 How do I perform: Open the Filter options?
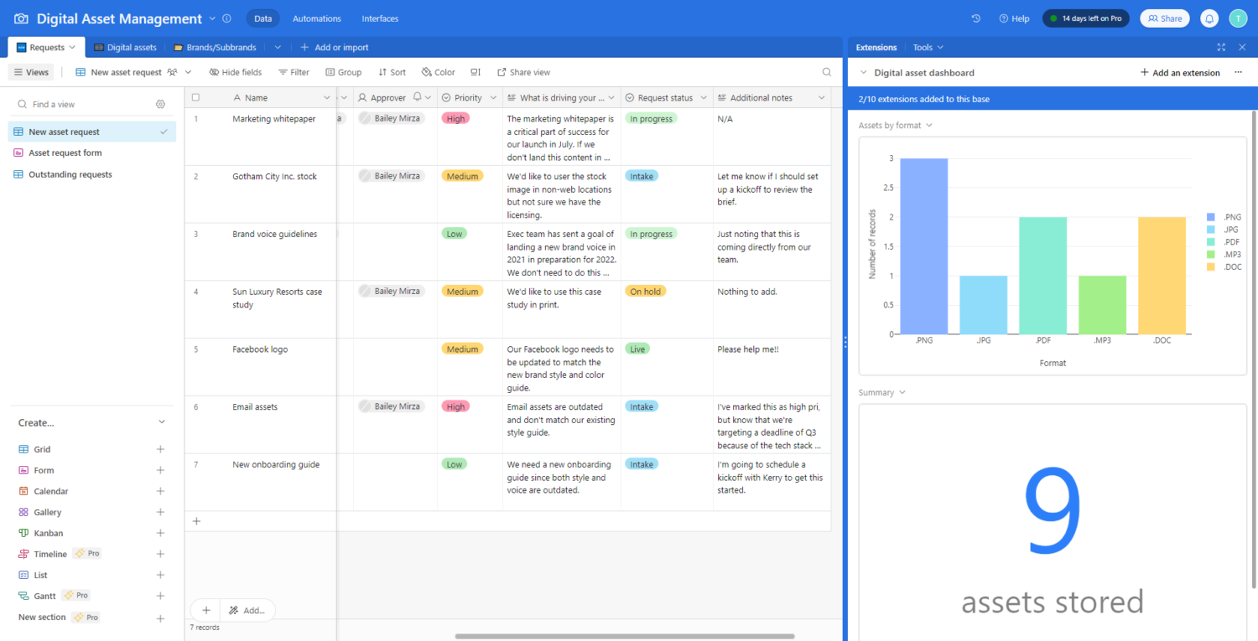(294, 72)
